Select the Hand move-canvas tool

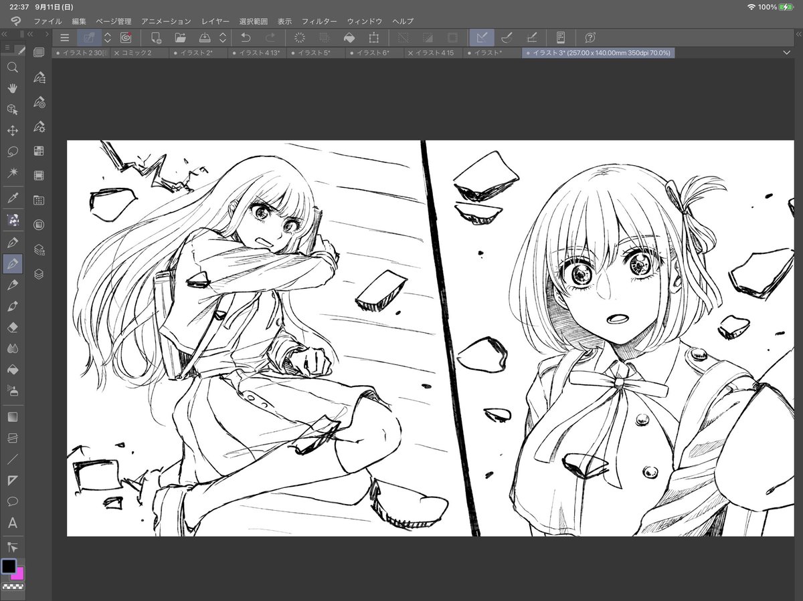(x=12, y=88)
